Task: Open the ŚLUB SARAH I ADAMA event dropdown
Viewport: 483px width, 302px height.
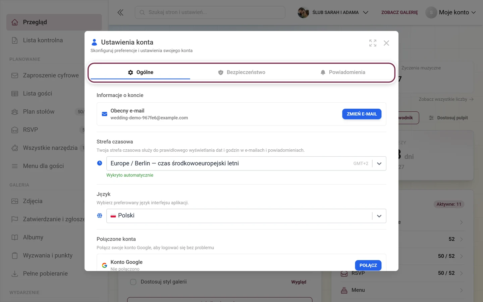Action: pyautogui.click(x=333, y=12)
